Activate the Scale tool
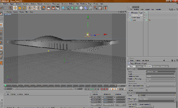Viewport: 178px width, 108px height. (x=20, y=8)
